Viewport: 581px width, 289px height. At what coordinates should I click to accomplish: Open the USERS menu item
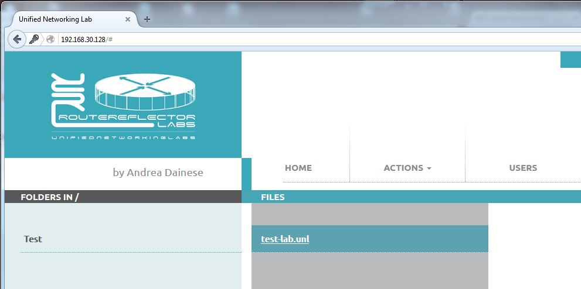click(x=523, y=168)
